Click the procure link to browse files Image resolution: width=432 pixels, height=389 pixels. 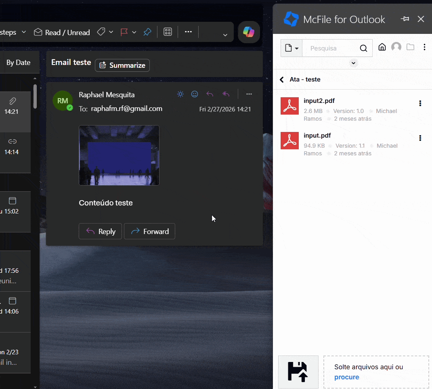coord(346,377)
